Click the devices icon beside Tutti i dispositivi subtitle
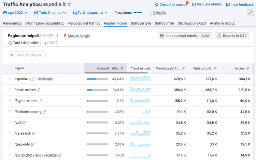This screenshot has height=160, width=256. click(x=10, y=43)
